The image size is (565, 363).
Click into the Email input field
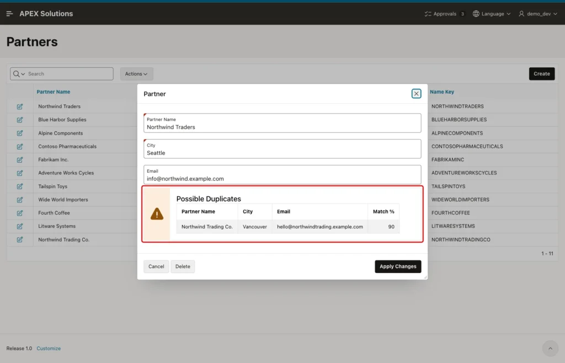(x=282, y=175)
